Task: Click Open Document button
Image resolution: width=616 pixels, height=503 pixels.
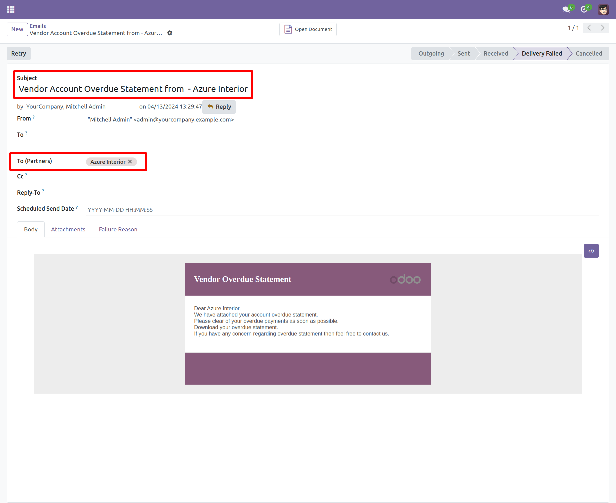Action: point(308,29)
